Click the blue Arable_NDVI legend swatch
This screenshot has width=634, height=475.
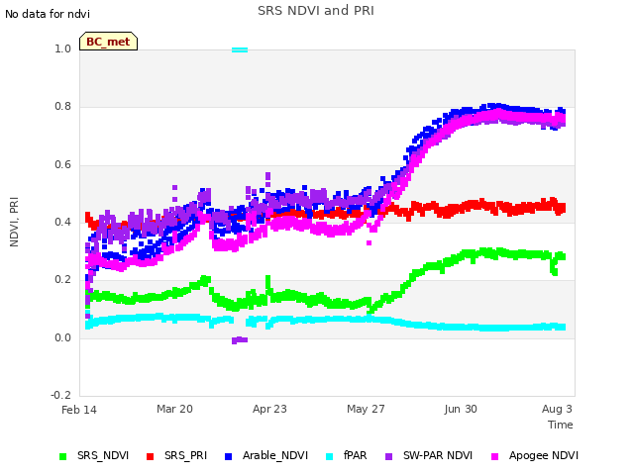coord(228,456)
